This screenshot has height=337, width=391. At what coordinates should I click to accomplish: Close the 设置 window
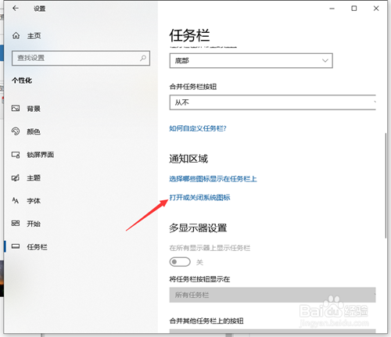coord(376,9)
